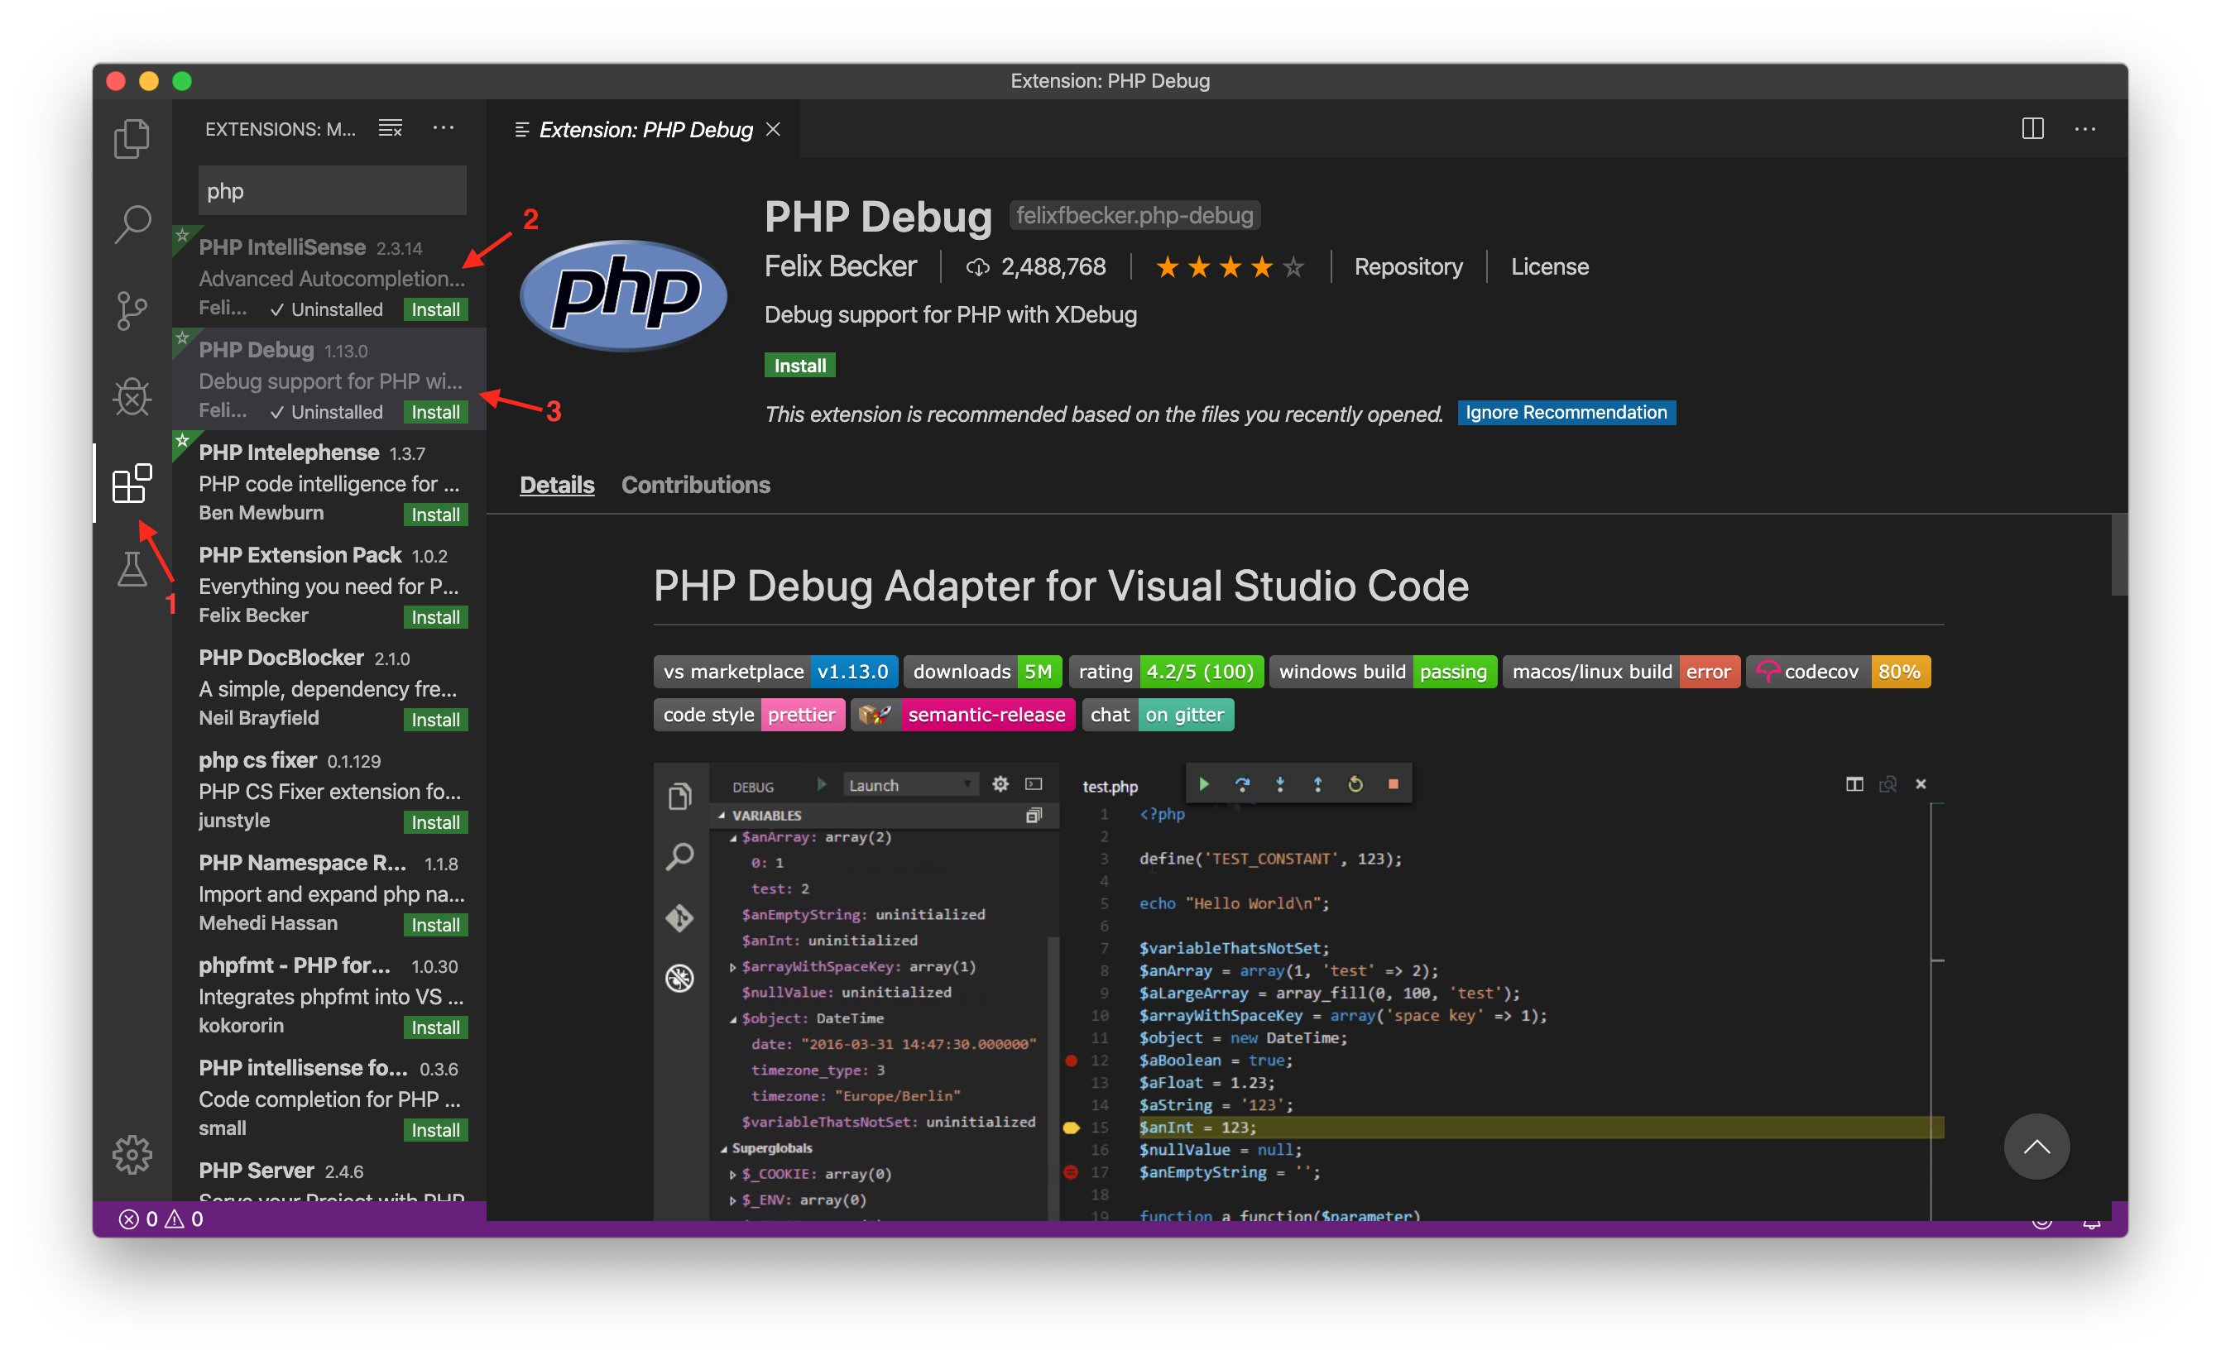Expand the $arrayWithSpaceKey tree node
The width and height of the screenshot is (2221, 1360).
733,967
